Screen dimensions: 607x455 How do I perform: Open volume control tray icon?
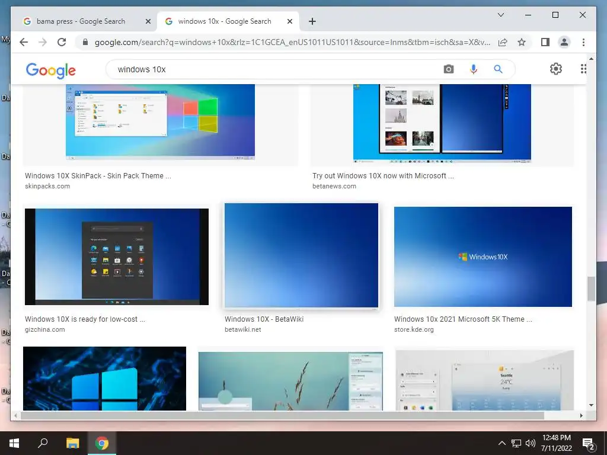(531, 443)
